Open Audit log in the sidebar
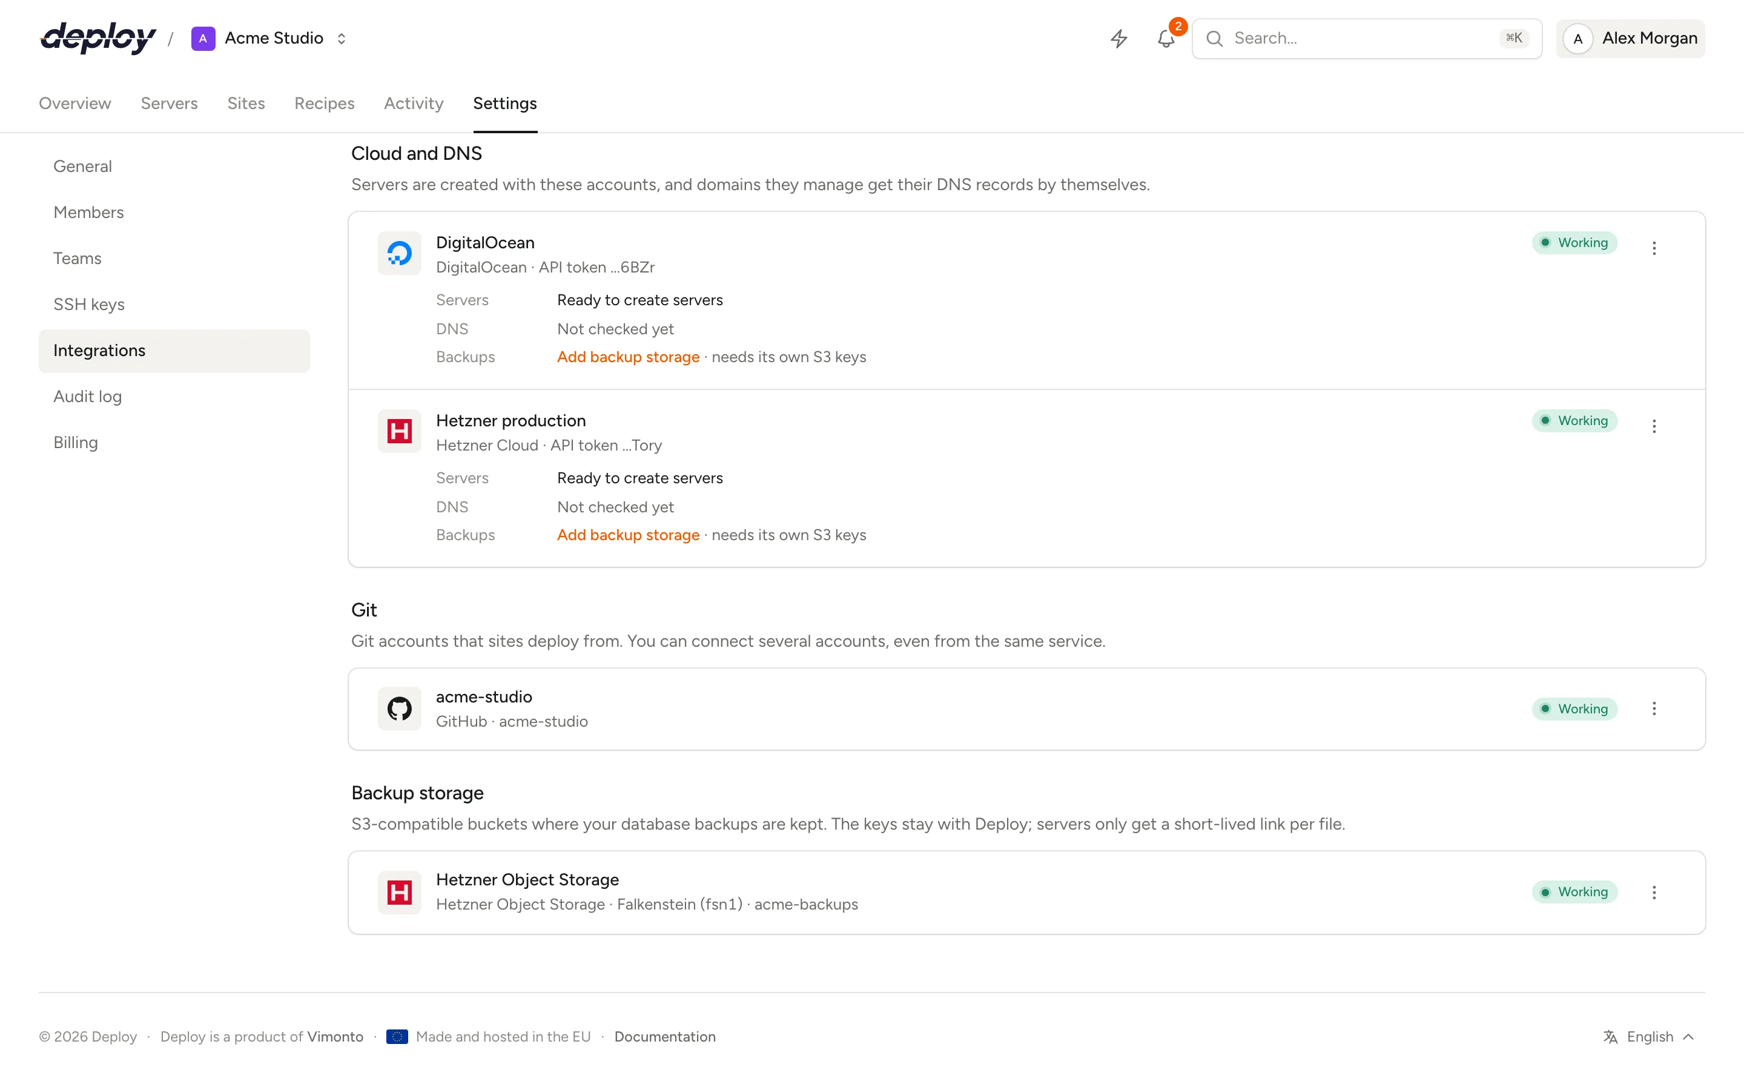1744x1090 pixels. click(x=174, y=397)
